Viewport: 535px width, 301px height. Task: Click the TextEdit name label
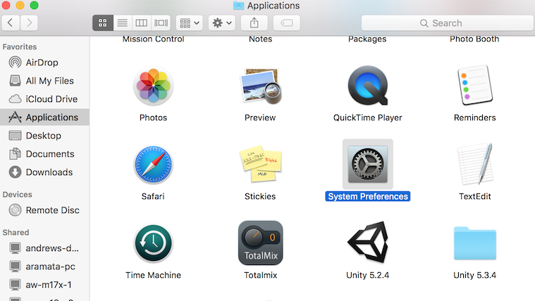(475, 196)
